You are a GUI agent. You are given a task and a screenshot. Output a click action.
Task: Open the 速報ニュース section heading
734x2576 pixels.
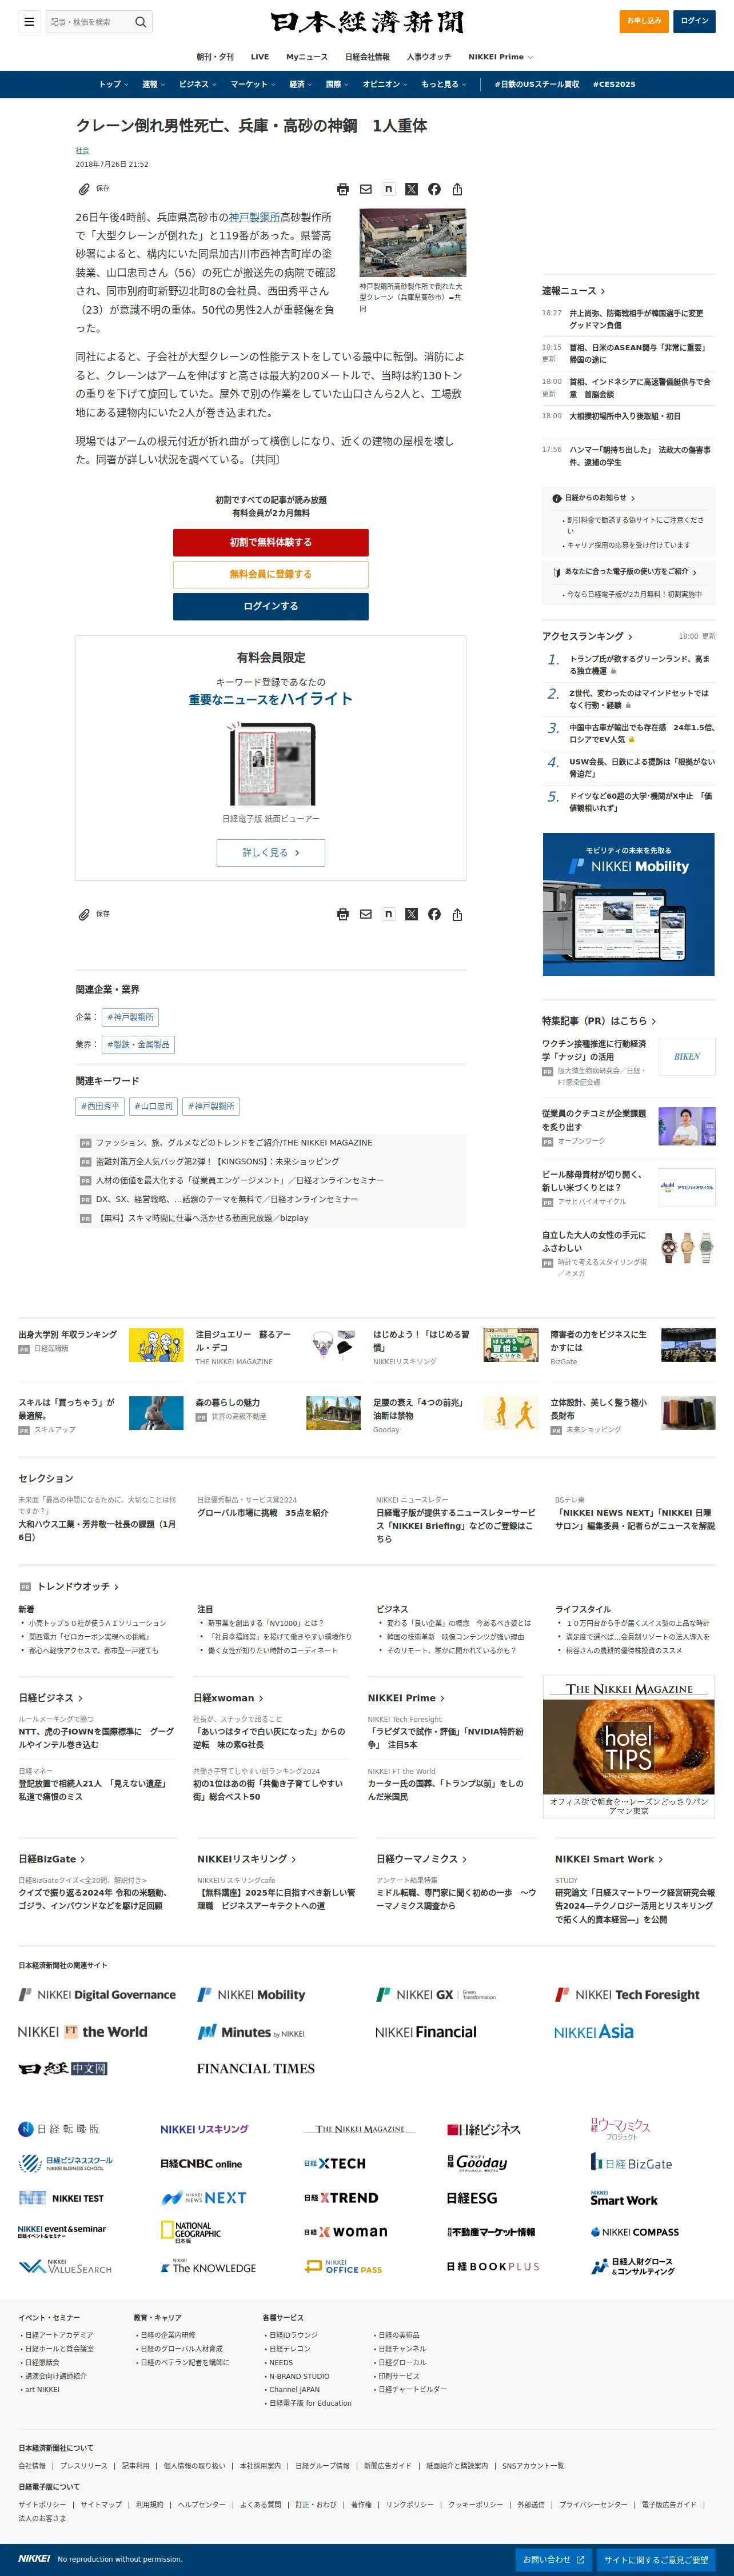(x=574, y=291)
